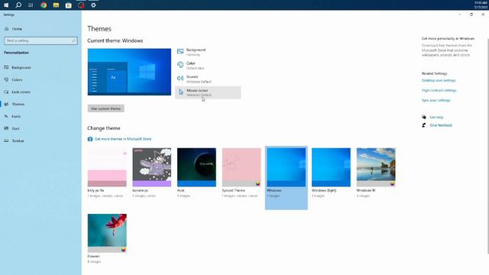Click Use custom theme button
Screen dimensions: 489x275
[x=105, y=108]
